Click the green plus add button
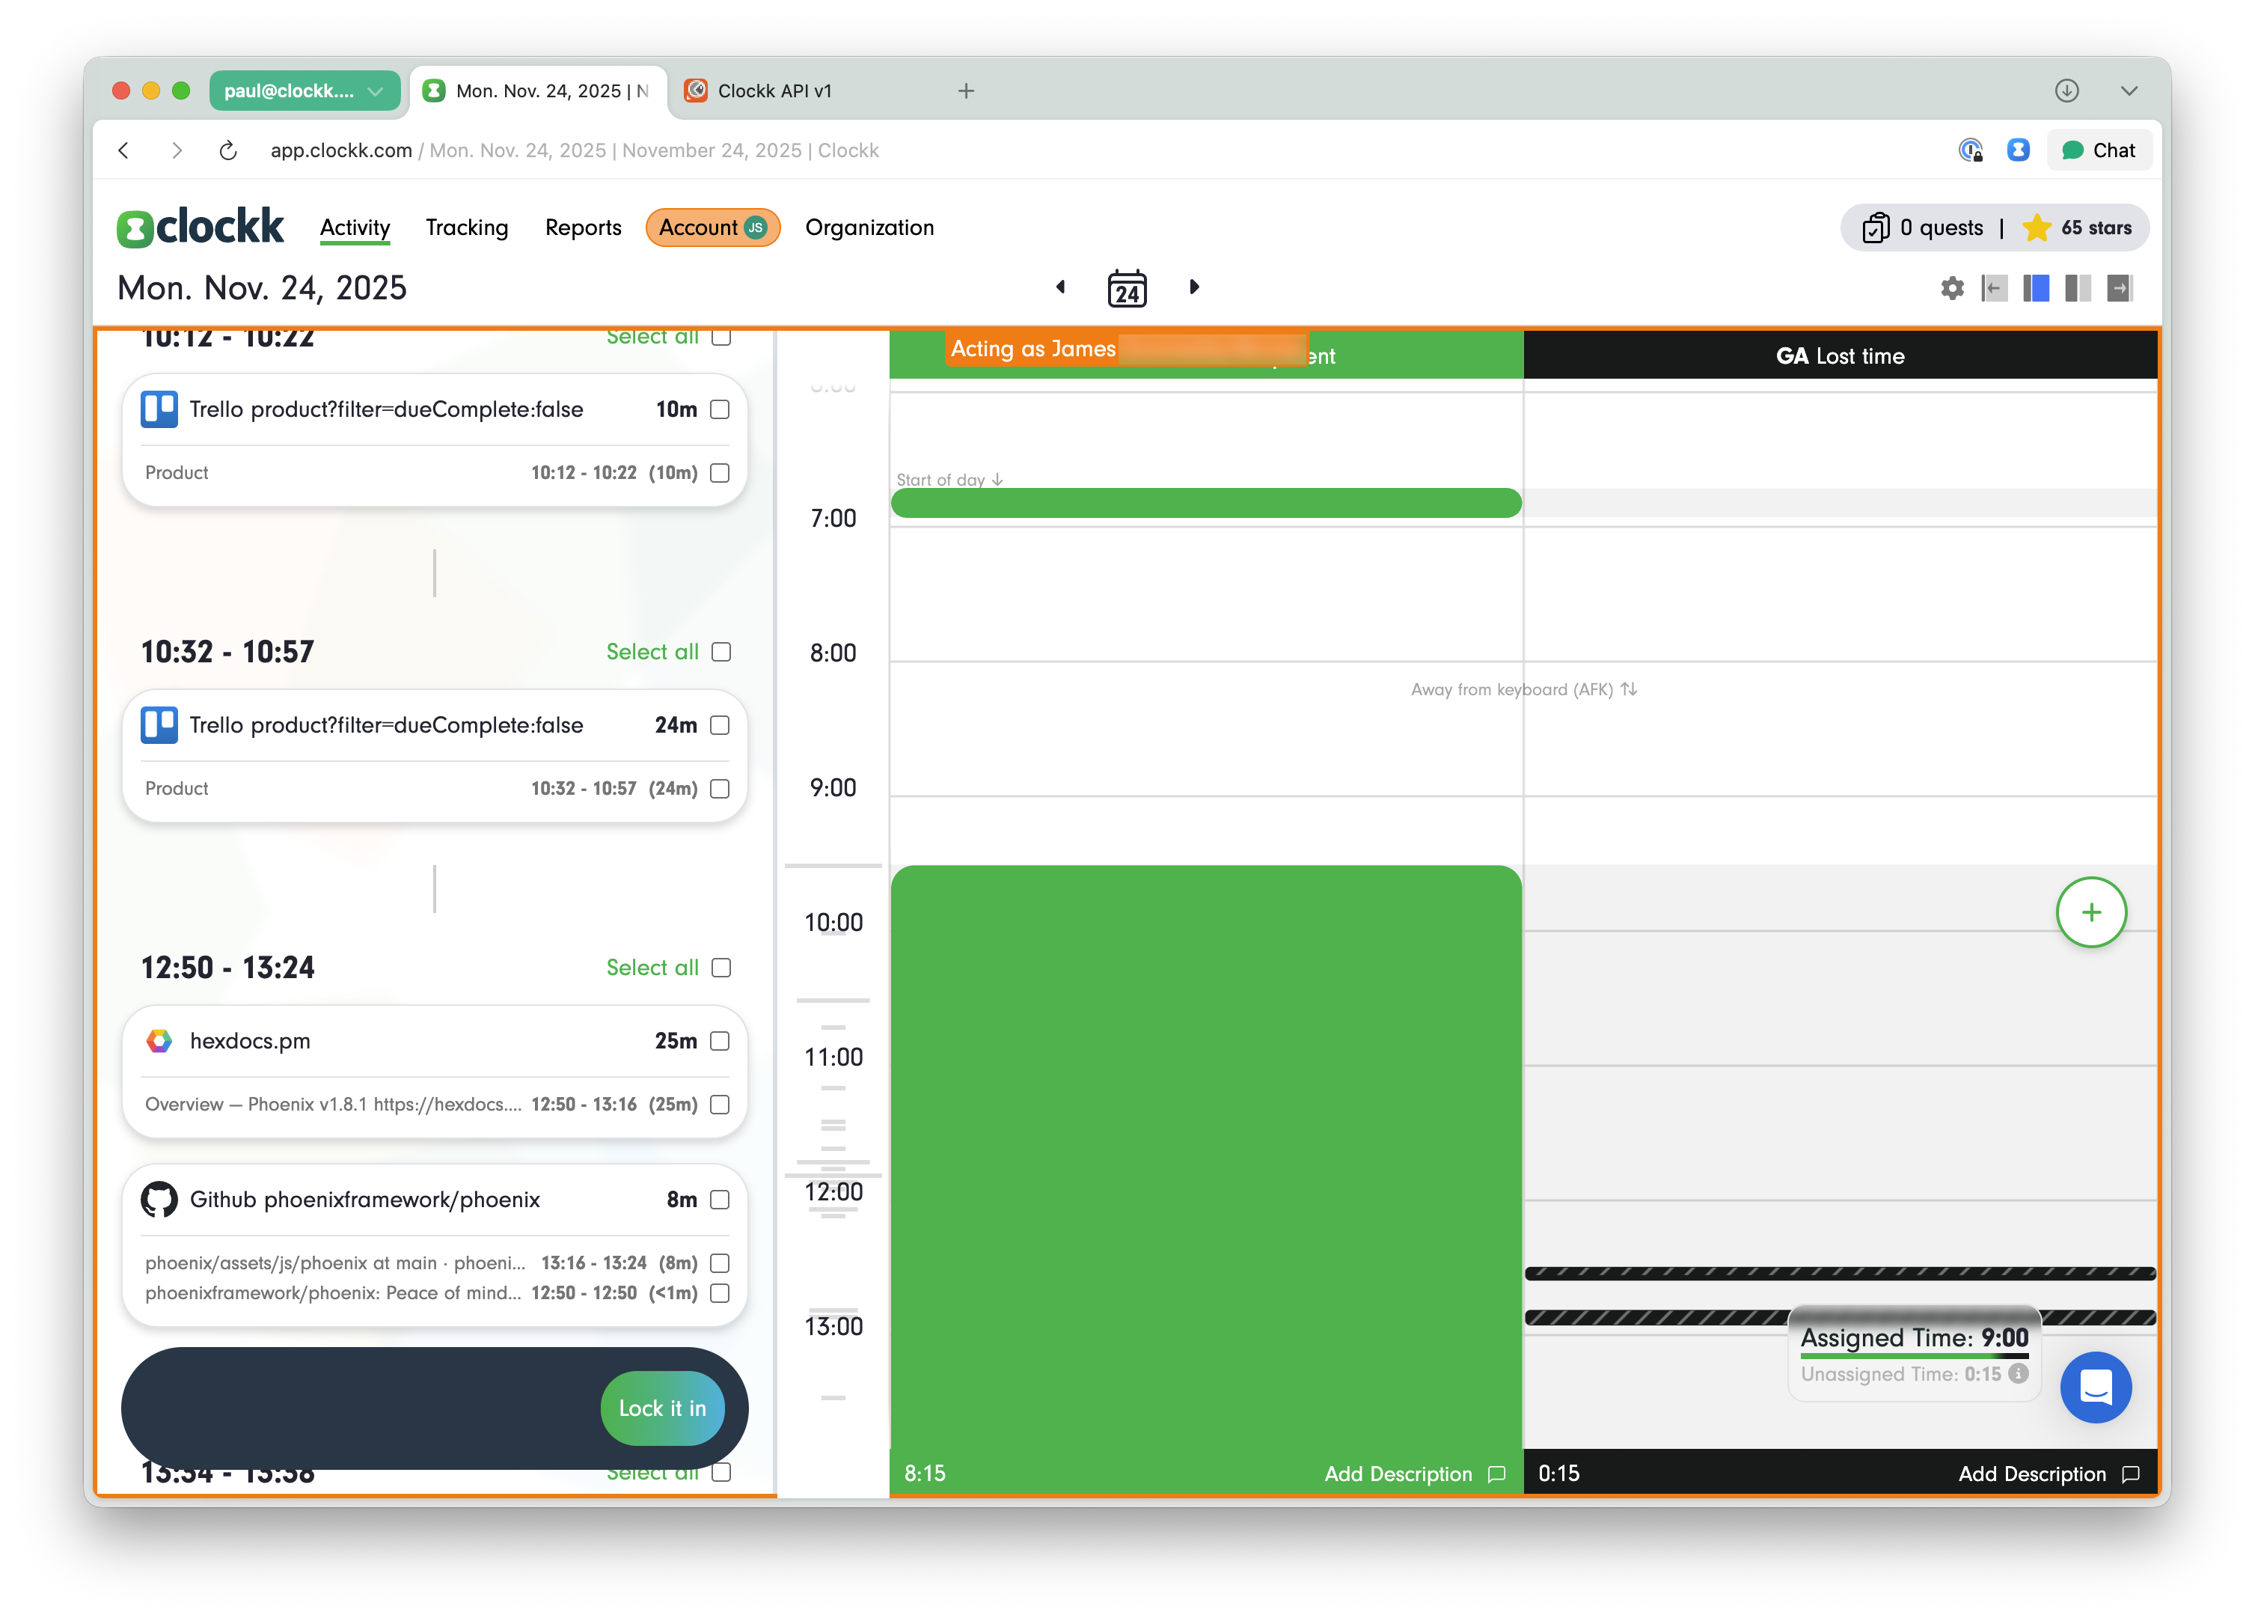 2091,912
